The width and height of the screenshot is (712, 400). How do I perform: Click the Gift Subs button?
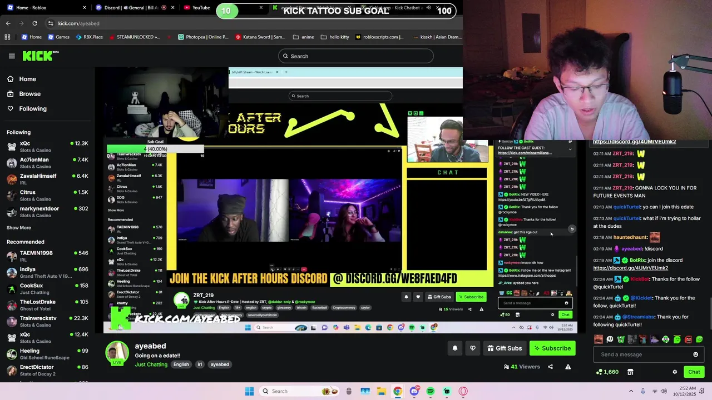[x=505, y=348]
